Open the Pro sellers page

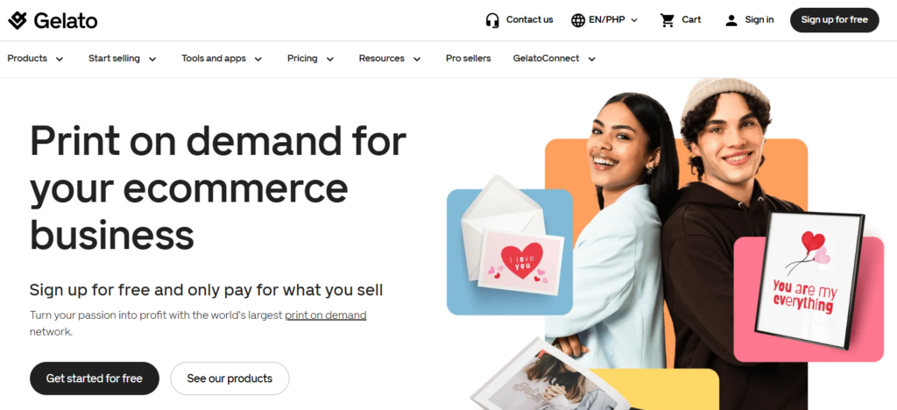pyautogui.click(x=469, y=59)
